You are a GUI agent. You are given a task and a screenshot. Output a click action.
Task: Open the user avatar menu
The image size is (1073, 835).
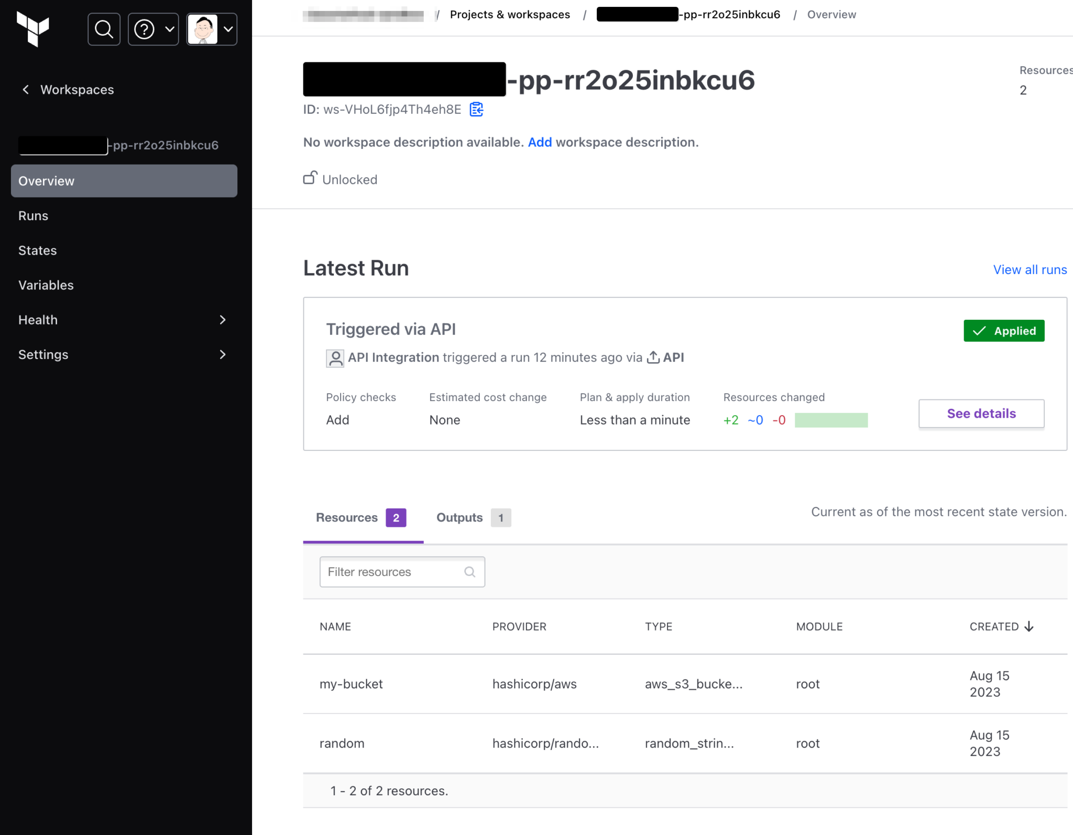point(203,29)
